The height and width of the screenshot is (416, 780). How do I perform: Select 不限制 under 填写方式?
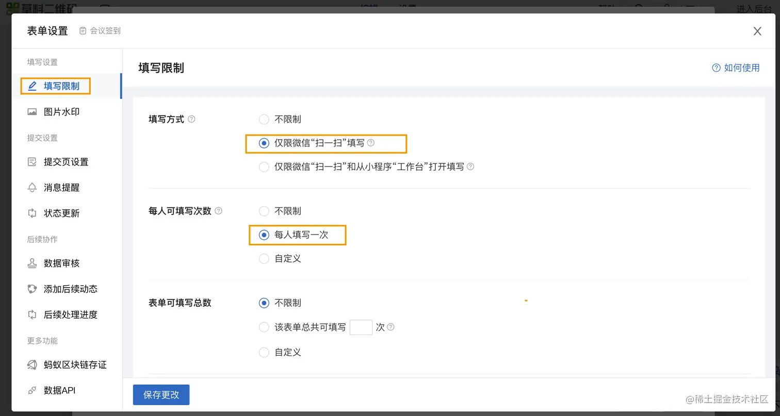pyautogui.click(x=264, y=120)
